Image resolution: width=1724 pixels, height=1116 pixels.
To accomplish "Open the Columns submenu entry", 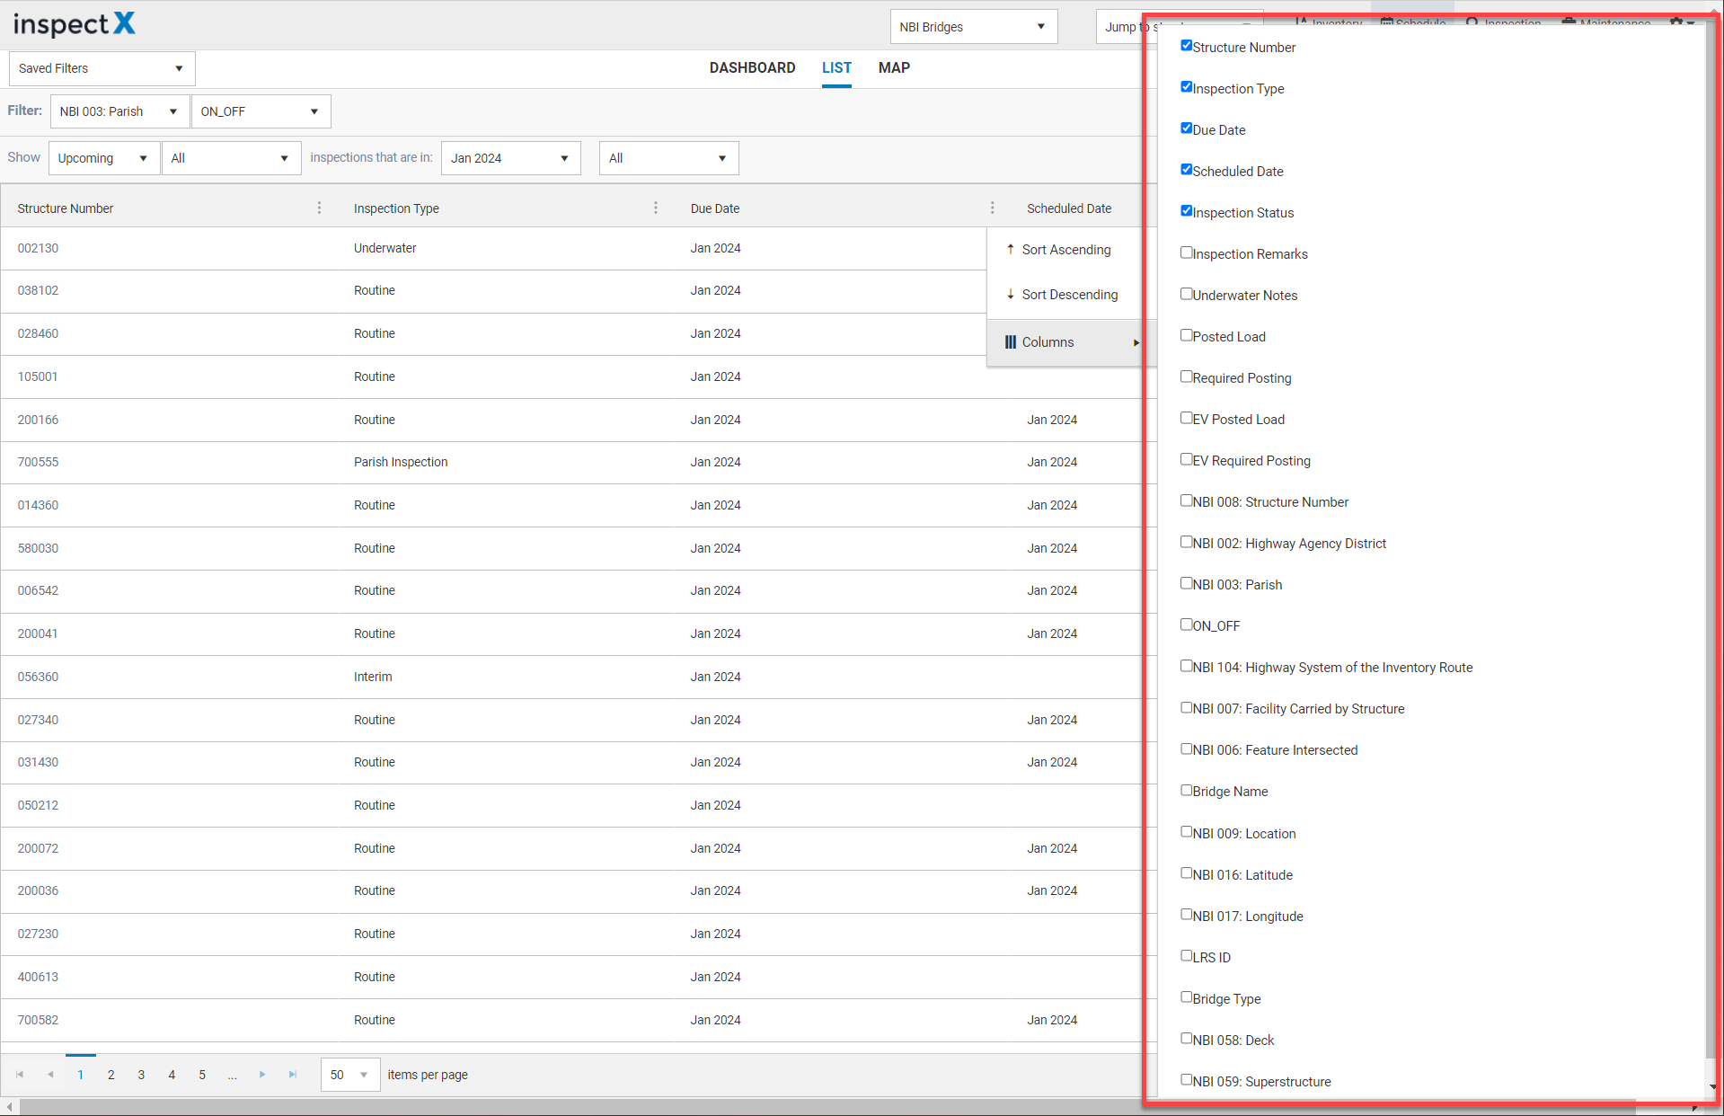I will (x=1065, y=342).
